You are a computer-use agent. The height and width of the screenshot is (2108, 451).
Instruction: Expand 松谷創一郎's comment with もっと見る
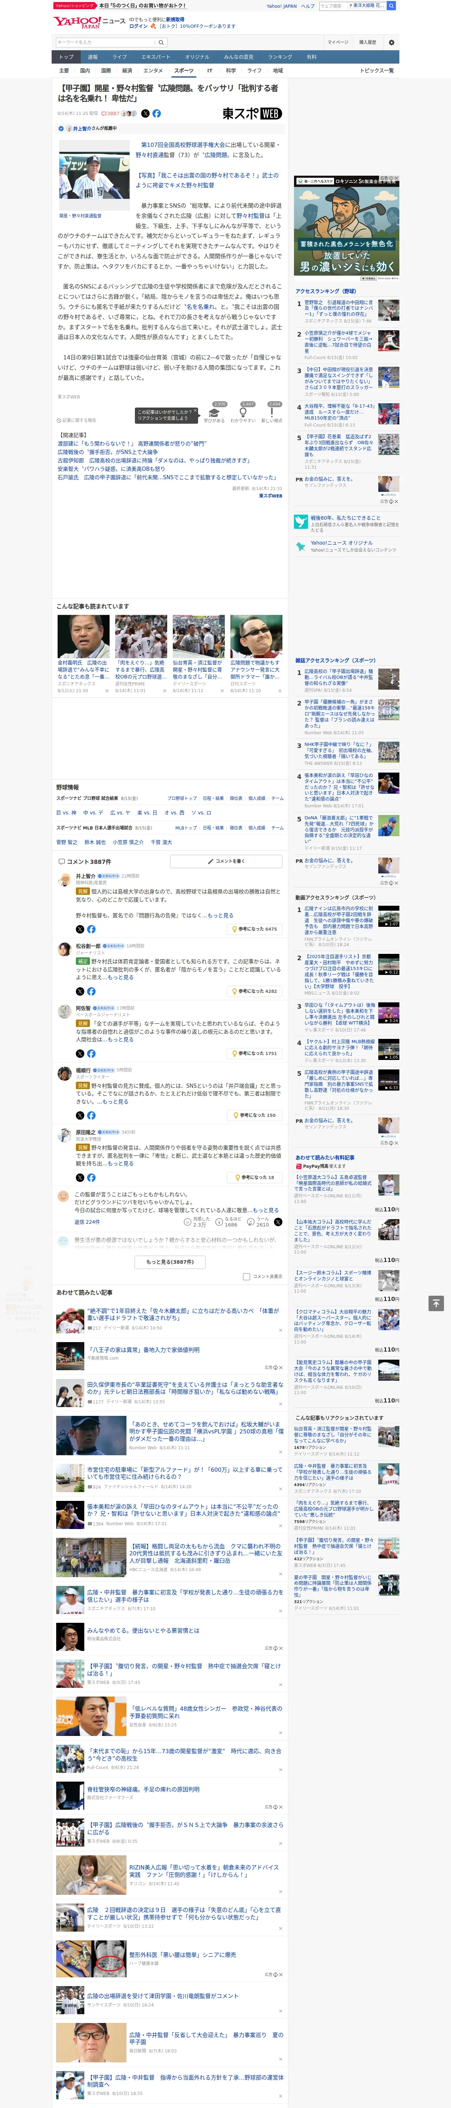point(120,977)
